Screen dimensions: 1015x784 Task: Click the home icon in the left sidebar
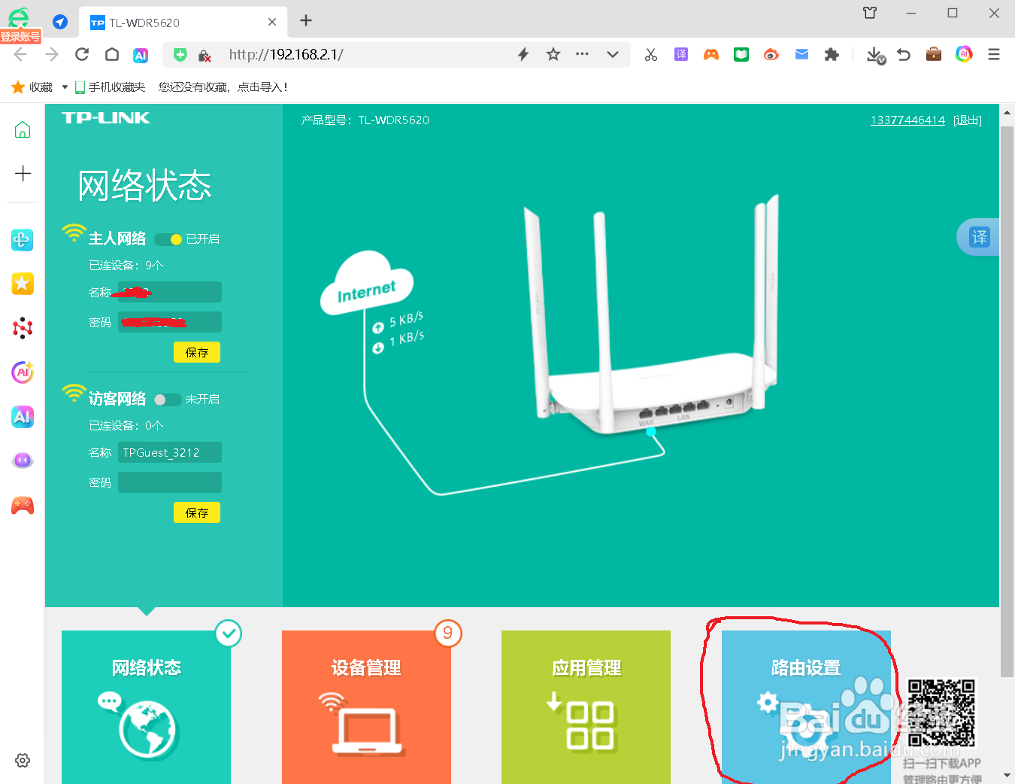[x=23, y=129]
